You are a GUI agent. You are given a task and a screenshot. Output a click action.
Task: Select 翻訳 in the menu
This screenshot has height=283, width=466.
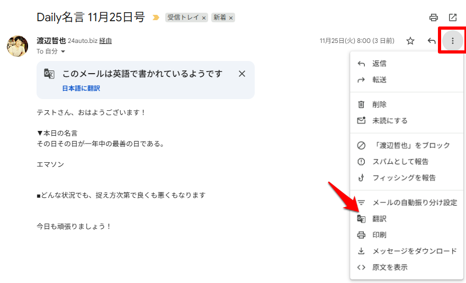tap(379, 219)
